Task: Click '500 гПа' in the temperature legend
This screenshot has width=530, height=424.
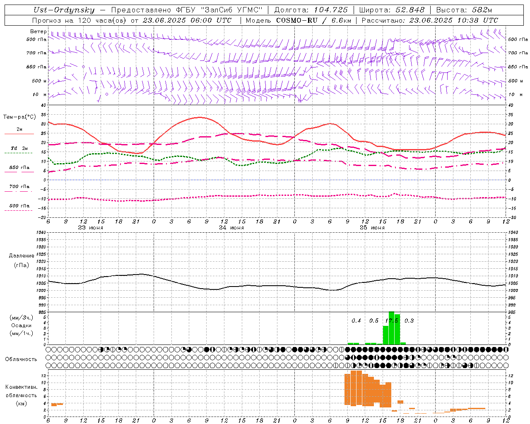Action: (19, 206)
